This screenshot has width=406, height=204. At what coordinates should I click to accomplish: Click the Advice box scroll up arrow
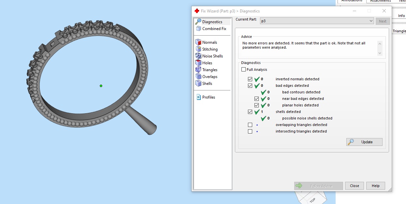tap(380, 43)
